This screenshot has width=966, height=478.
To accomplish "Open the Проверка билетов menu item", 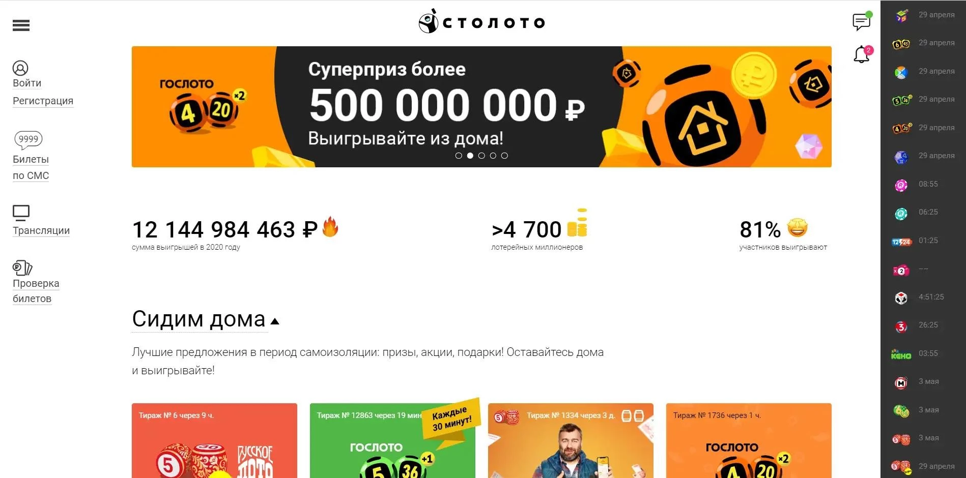I will pos(36,291).
